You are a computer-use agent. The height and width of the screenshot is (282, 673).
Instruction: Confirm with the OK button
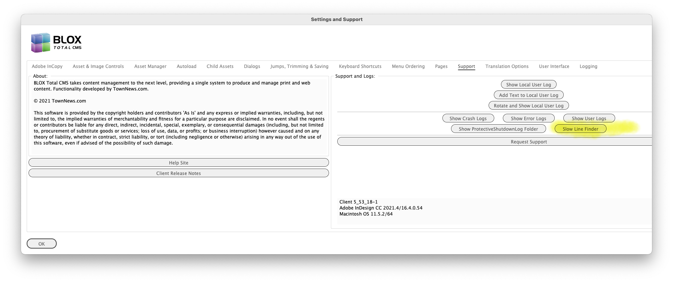click(42, 244)
